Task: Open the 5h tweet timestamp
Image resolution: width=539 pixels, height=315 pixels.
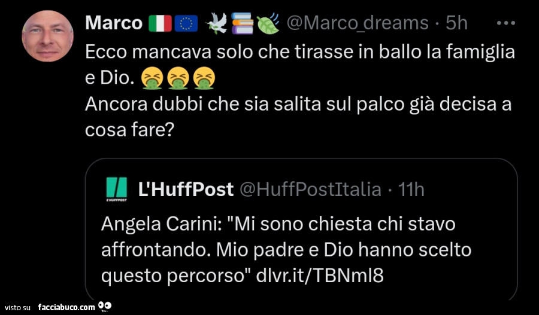Action: click(x=456, y=23)
